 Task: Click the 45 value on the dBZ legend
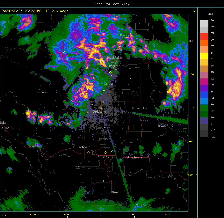[x=212, y=72]
